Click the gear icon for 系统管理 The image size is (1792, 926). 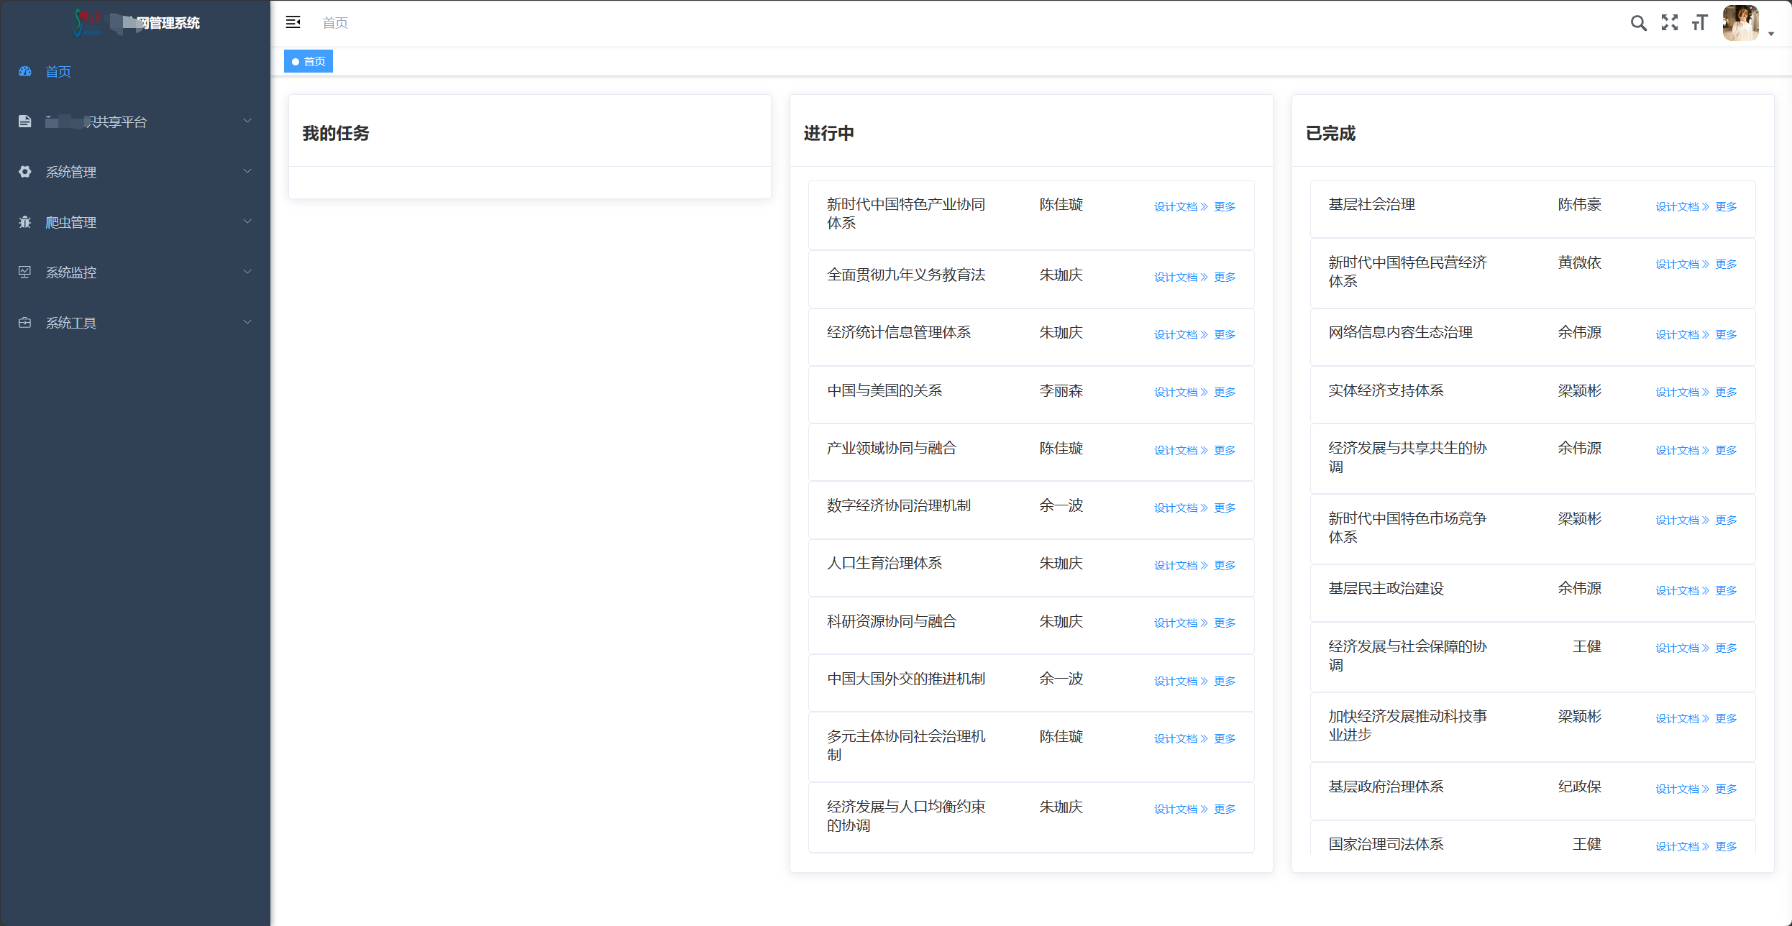25,172
